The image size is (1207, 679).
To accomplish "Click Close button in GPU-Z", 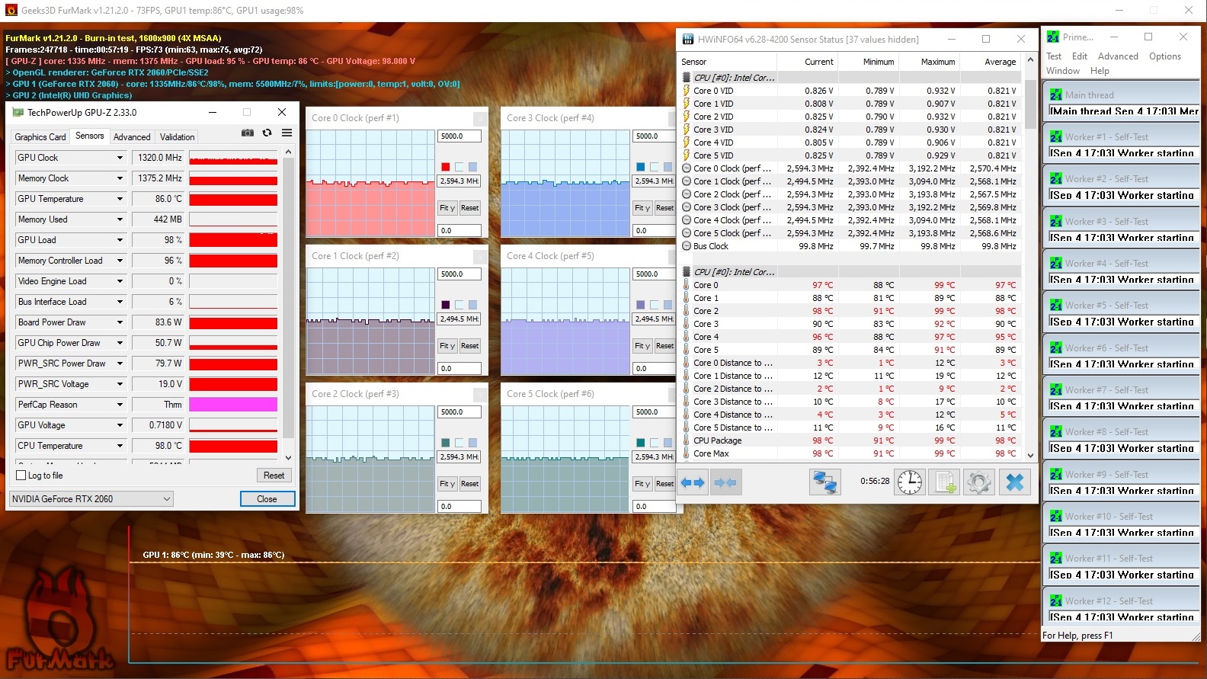I will (267, 499).
